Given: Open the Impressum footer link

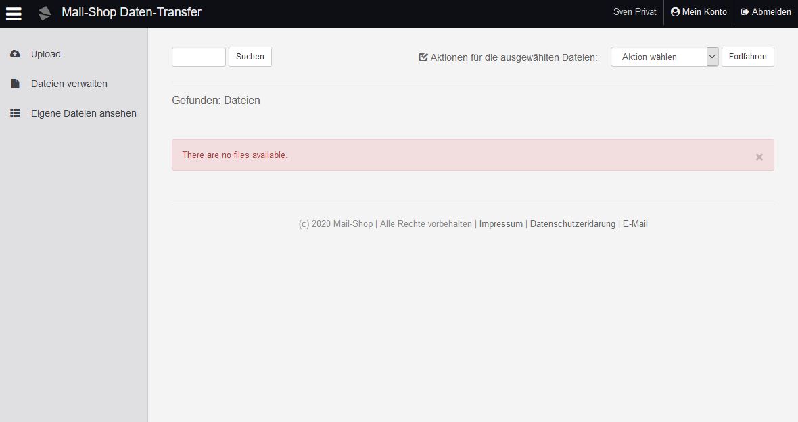Looking at the screenshot, I should pos(500,224).
